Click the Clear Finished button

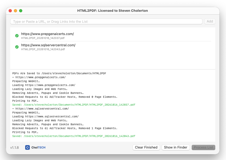[146, 147]
